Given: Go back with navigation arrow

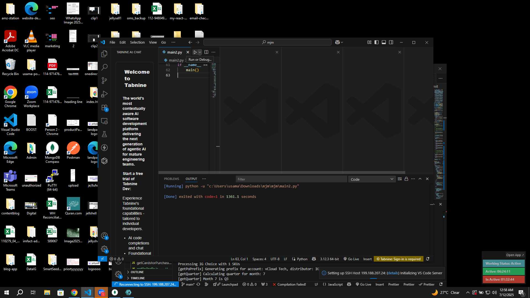Looking at the screenshot, I should coord(190,42).
